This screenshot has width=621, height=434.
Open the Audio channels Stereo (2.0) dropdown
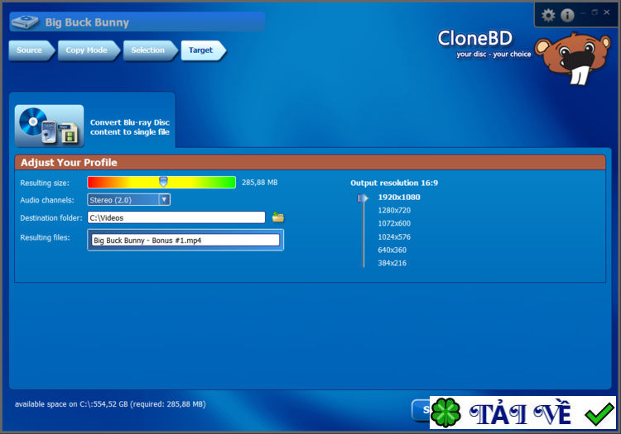128,199
